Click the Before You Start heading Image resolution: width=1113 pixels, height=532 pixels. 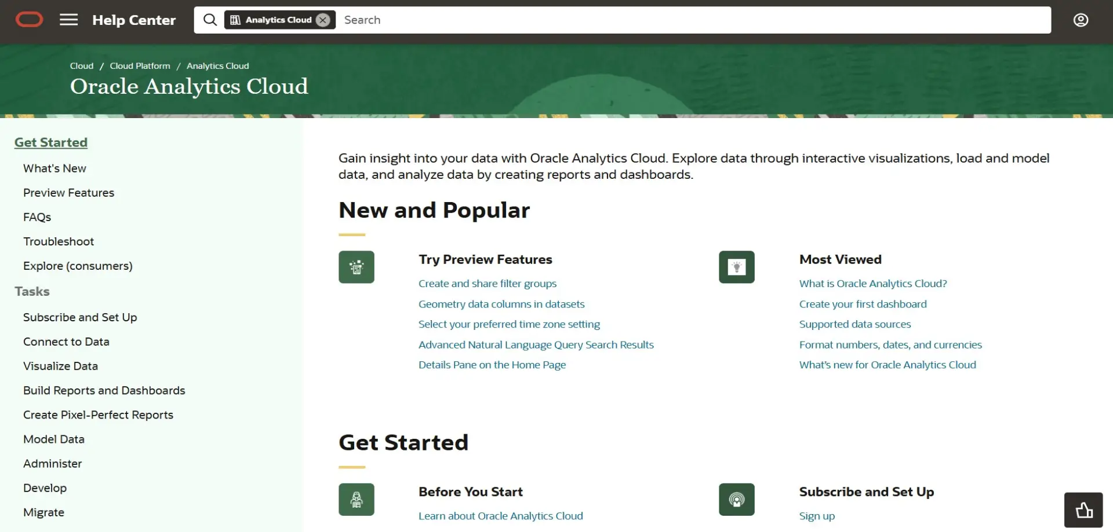471,491
